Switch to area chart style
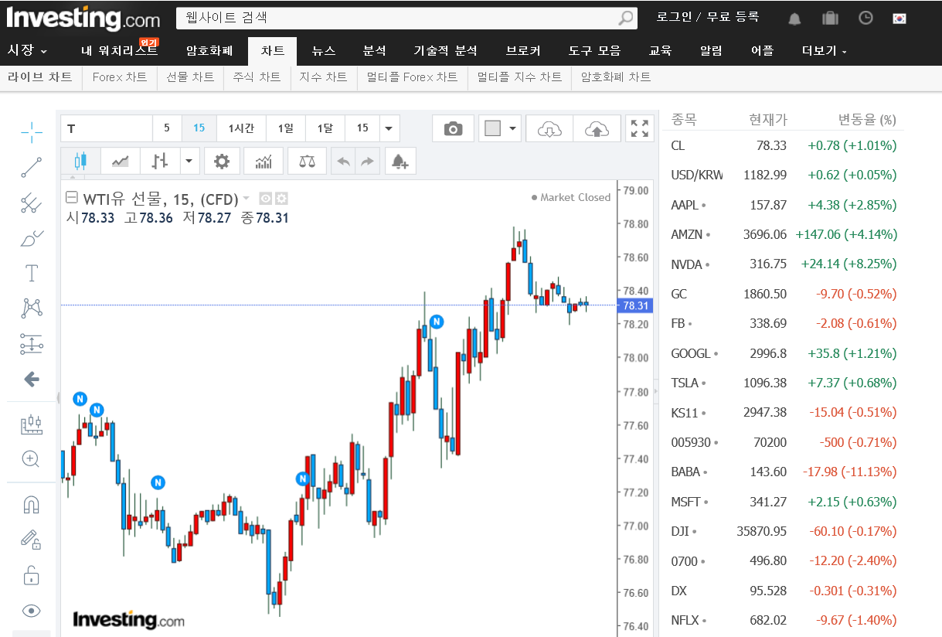This screenshot has height=637, width=942. pos(121,161)
